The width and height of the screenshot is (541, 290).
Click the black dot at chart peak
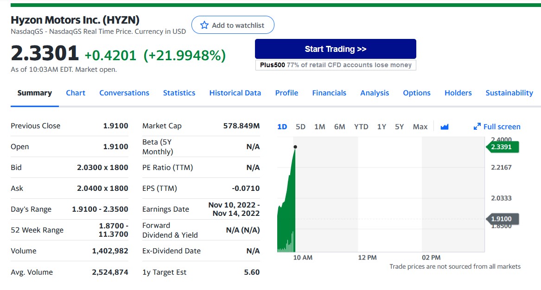tap(295, 147)
